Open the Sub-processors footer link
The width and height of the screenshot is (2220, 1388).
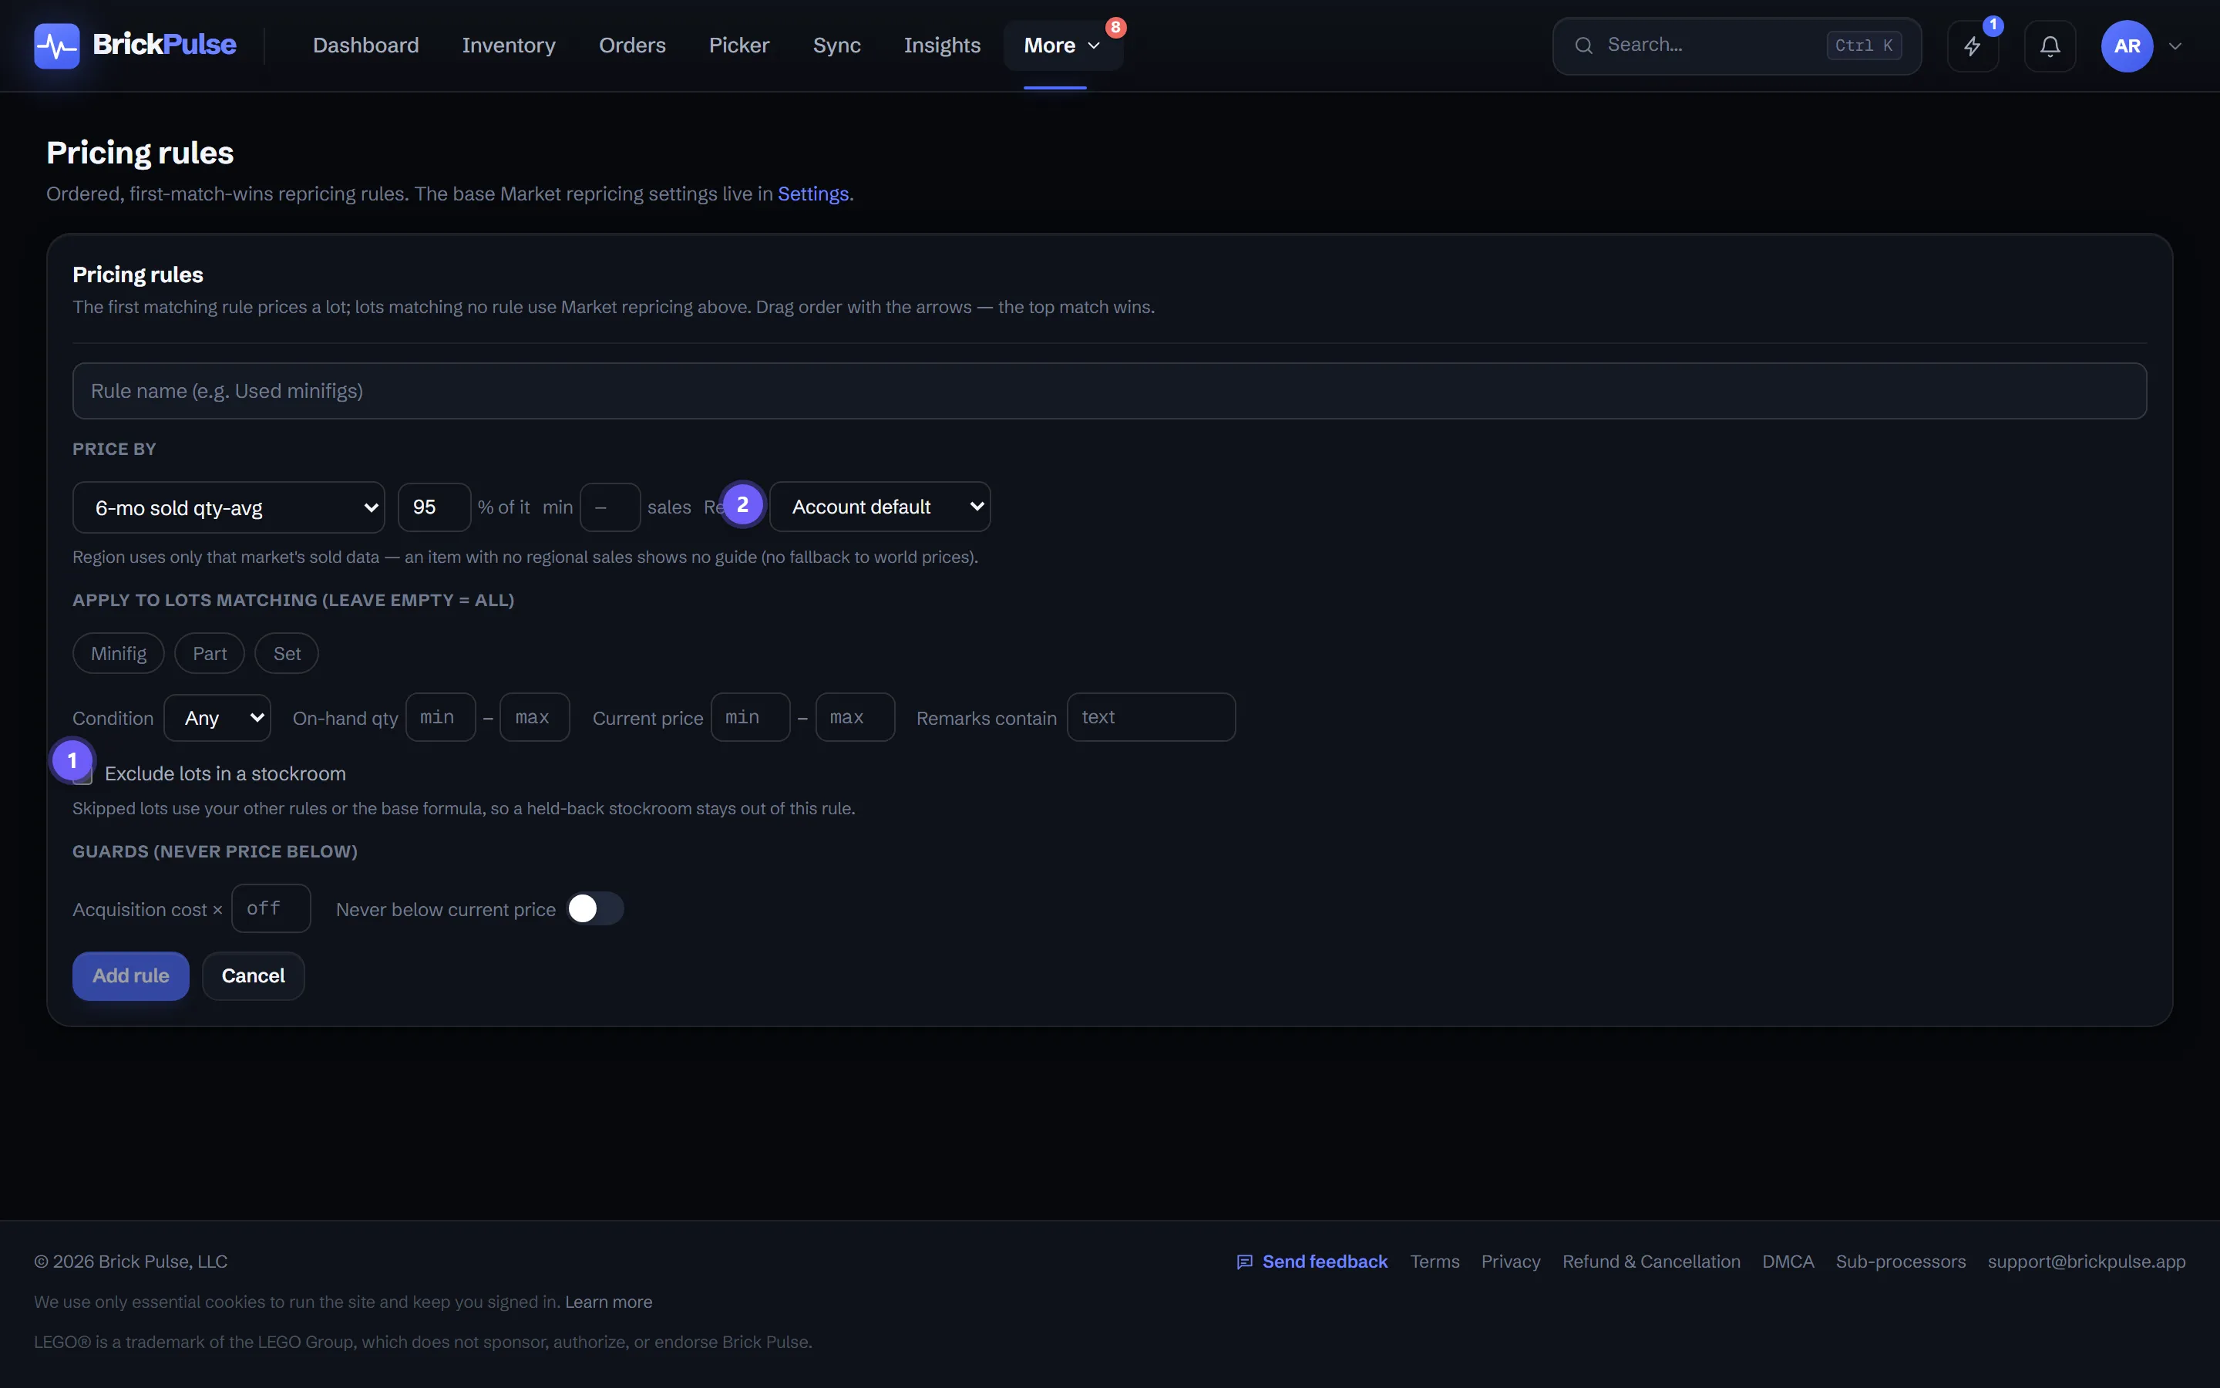pyautogui.click(x=1901, y=1262)
